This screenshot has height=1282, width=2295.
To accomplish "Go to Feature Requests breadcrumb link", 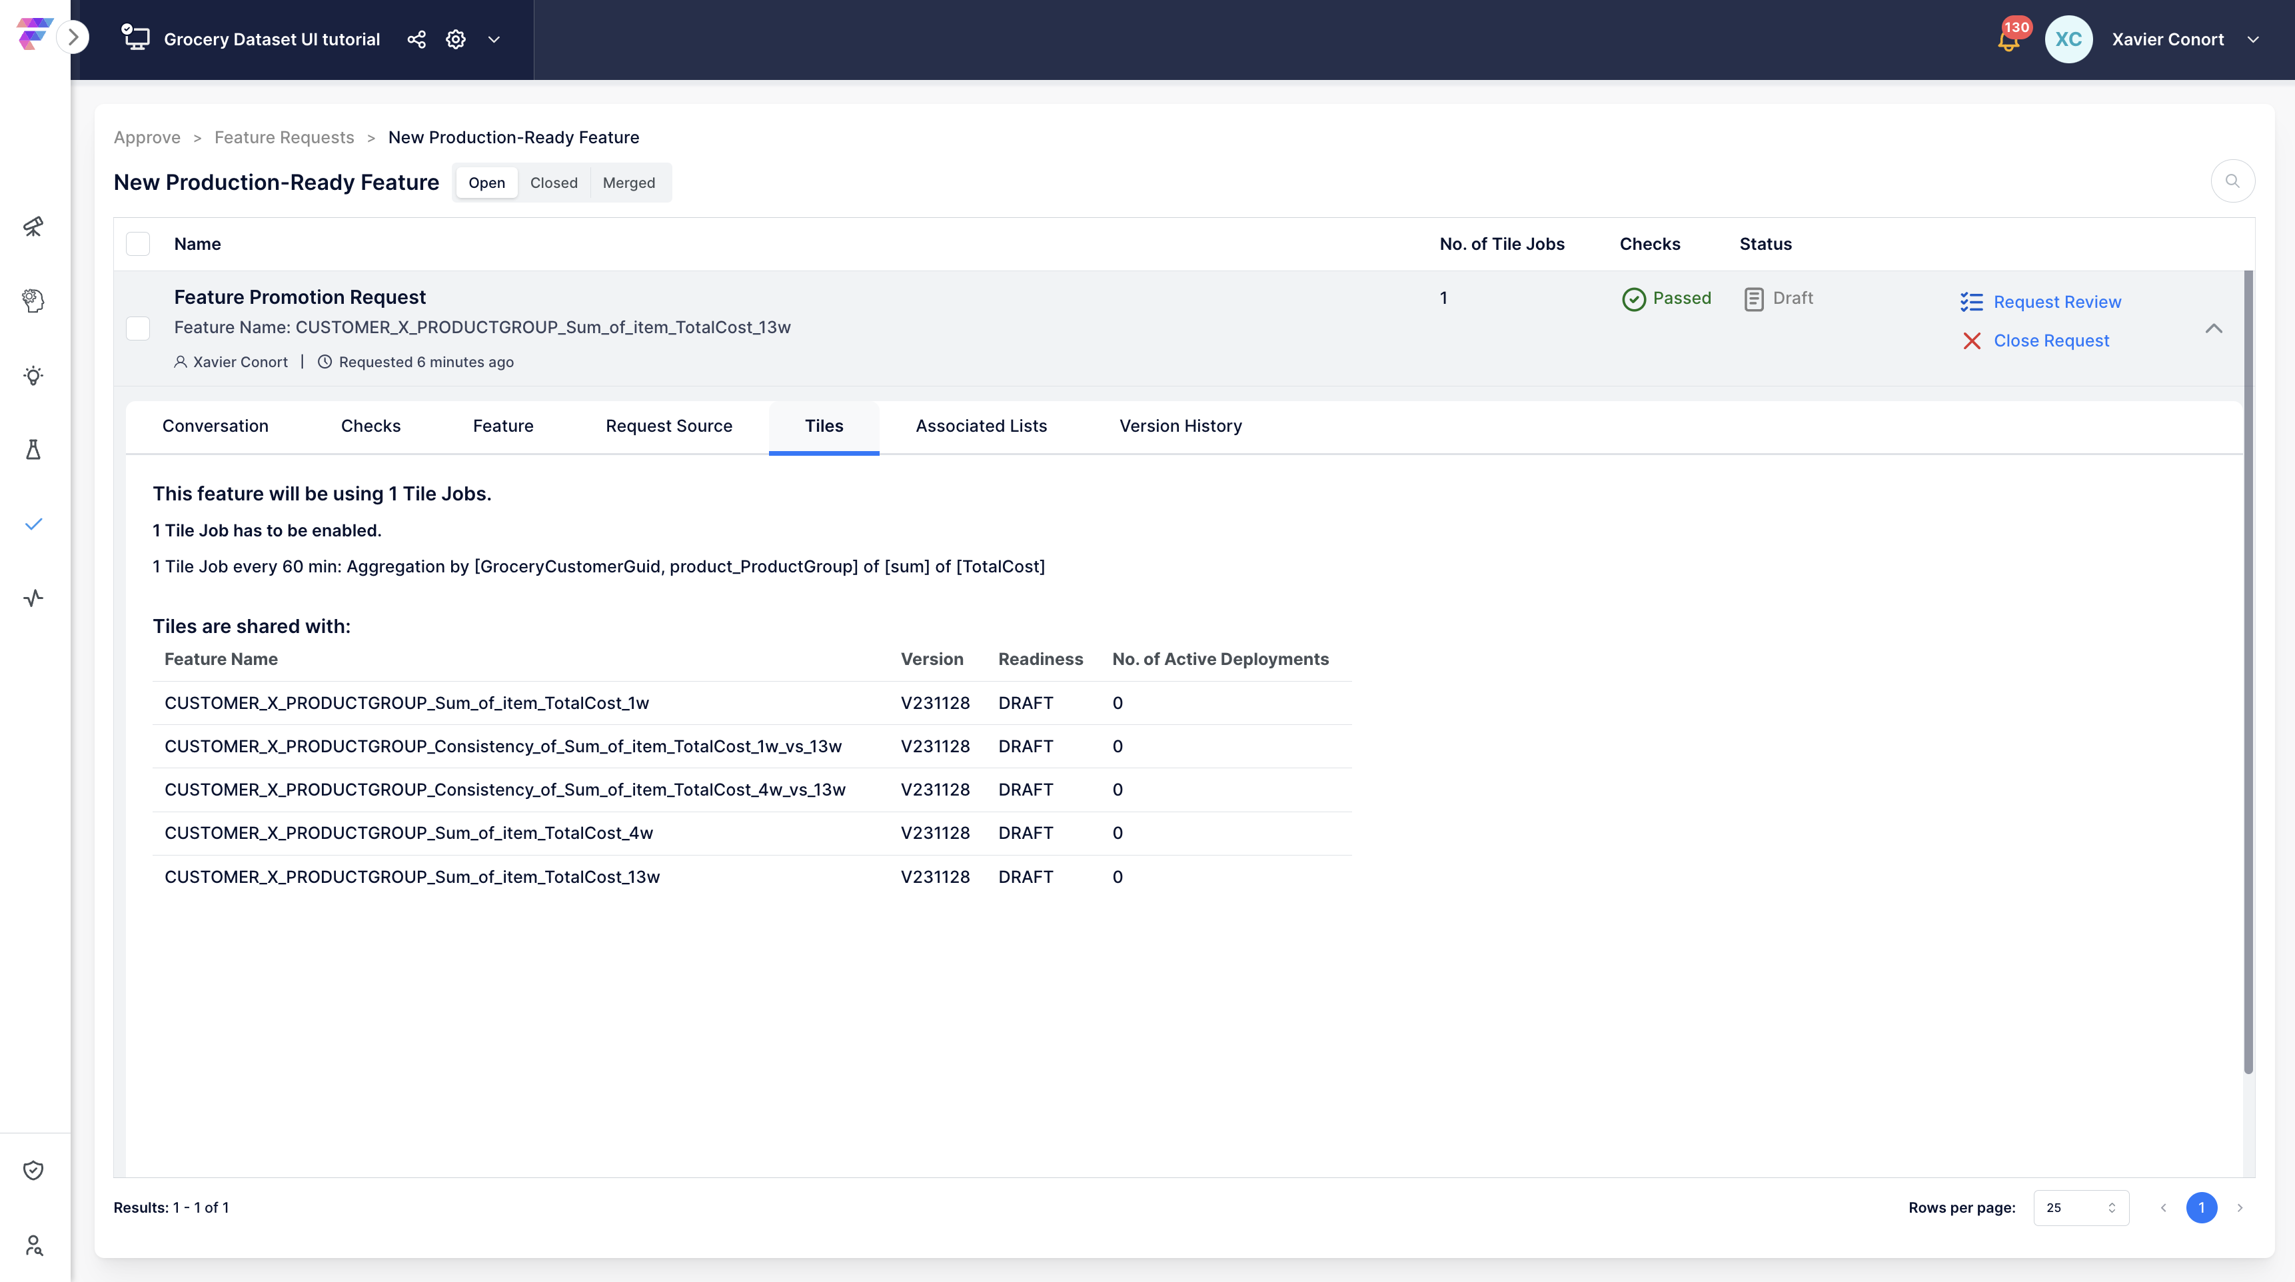I will pos(284,137).
